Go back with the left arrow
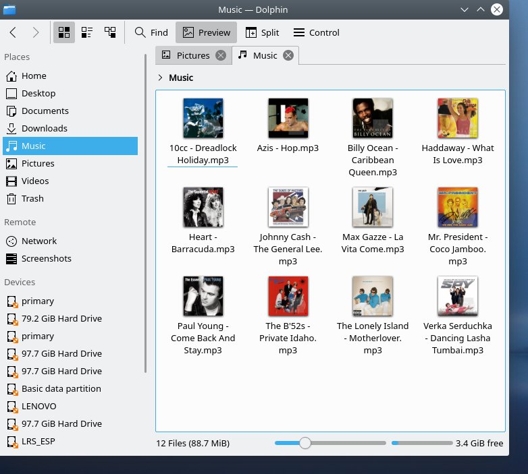 coord(14,32)
